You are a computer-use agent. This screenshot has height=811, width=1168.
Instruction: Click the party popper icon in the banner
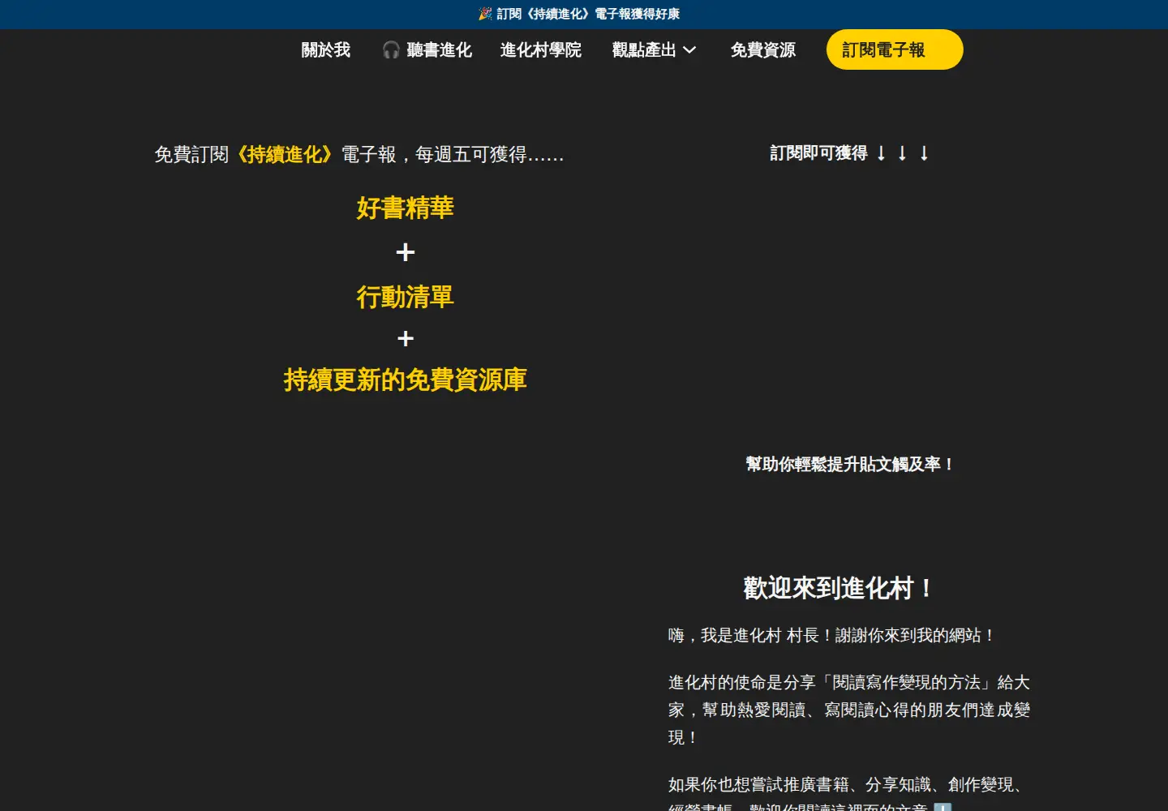485,14
